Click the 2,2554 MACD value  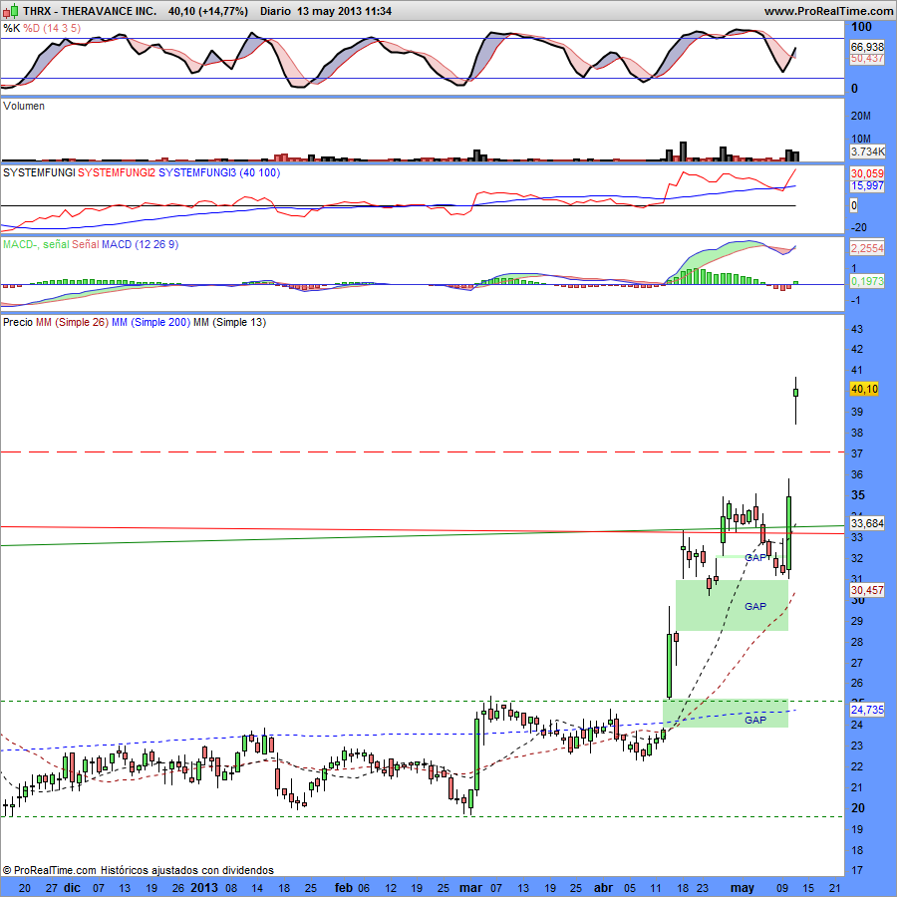[867, 248]
